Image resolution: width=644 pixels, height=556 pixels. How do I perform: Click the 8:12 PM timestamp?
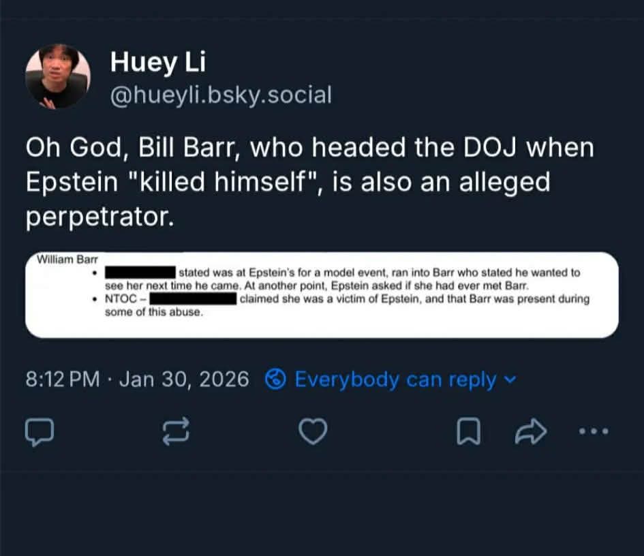(62, 379)
